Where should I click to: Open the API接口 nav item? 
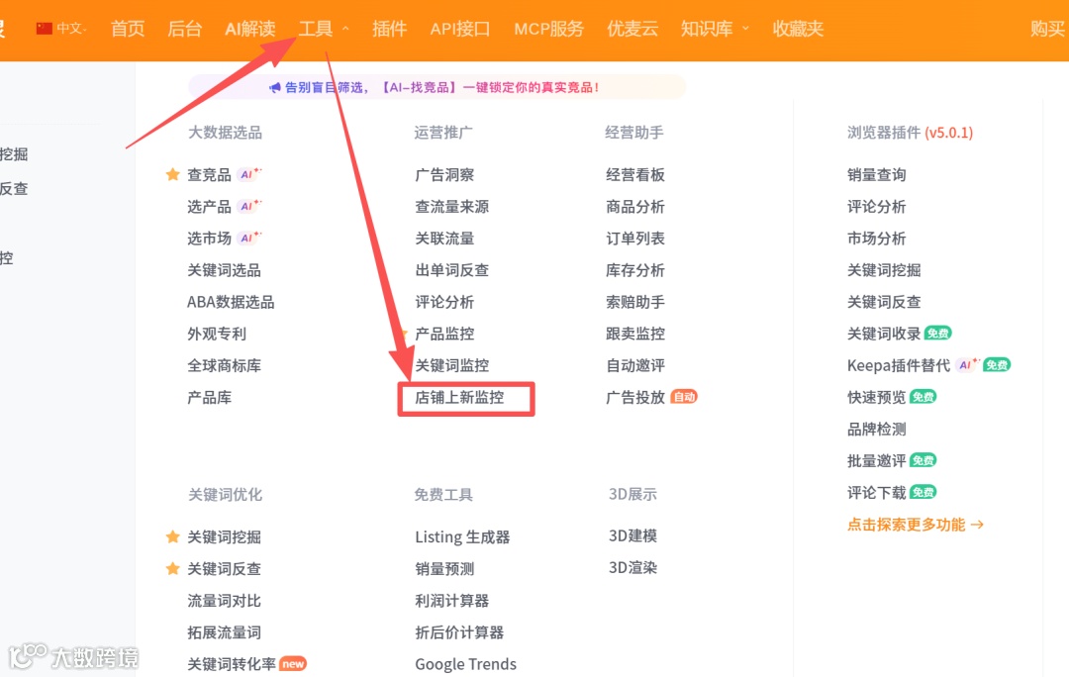460,29
